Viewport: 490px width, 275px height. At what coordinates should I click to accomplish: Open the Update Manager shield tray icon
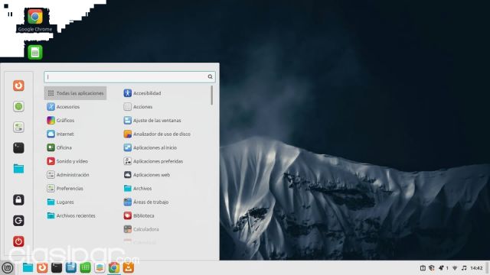tap(432, 268)
